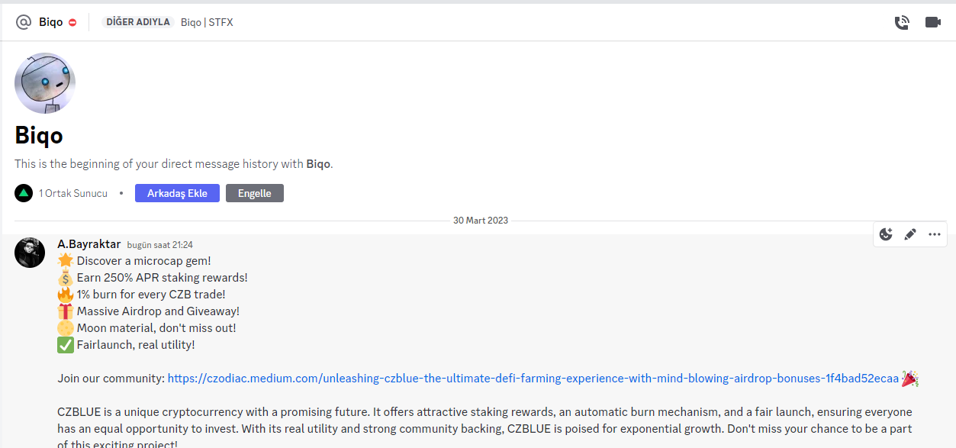Open Biqo's large profile avatar
Viewport: 956px width, 448px height.
[x=45, y=83]
